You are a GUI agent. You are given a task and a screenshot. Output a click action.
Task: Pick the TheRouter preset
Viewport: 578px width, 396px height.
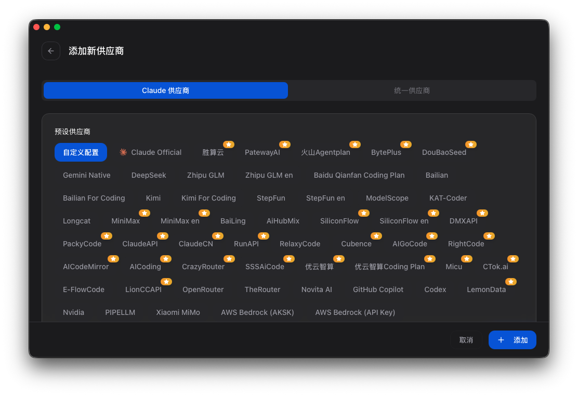tap(262, 289)
